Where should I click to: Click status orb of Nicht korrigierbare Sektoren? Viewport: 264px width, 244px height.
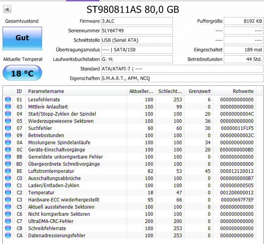[x=8, y=214]
